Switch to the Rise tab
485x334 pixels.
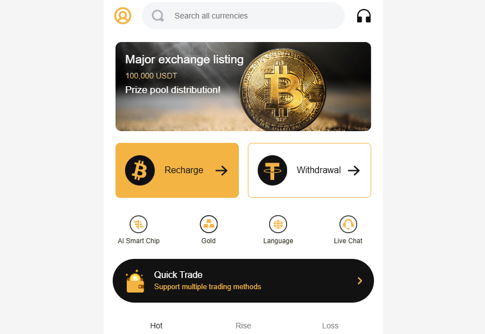[243, 326]
